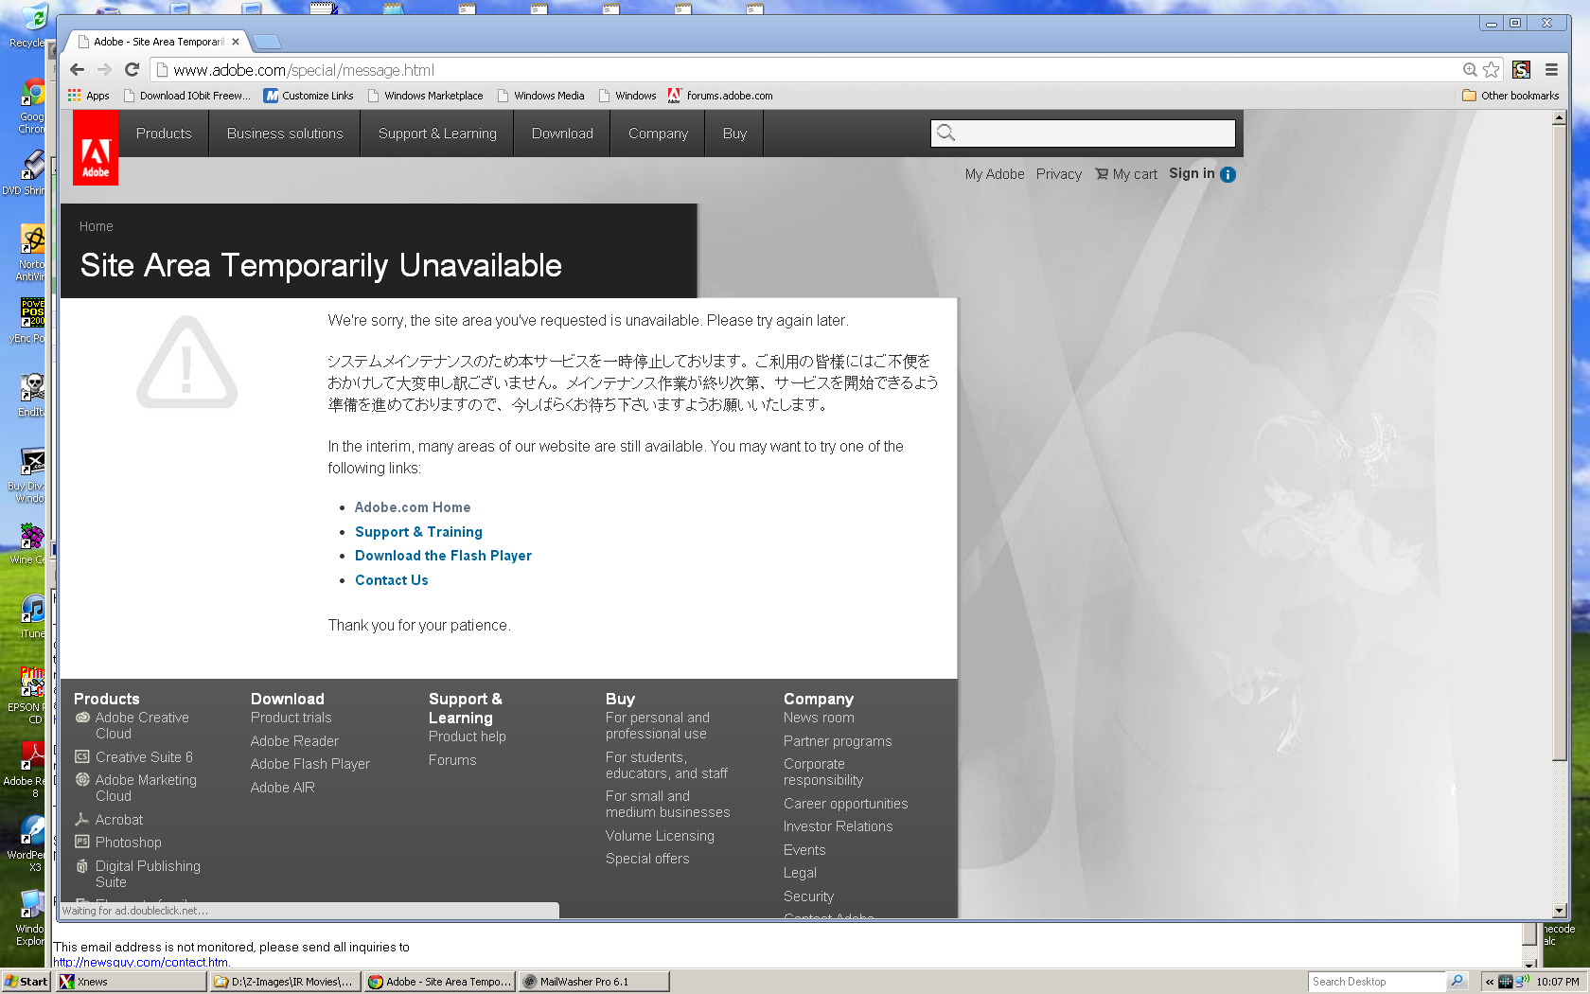Open the Buy navigation menu
Image resolution: width=1590 pixels, height=994 pixels.
coord(734,133)
